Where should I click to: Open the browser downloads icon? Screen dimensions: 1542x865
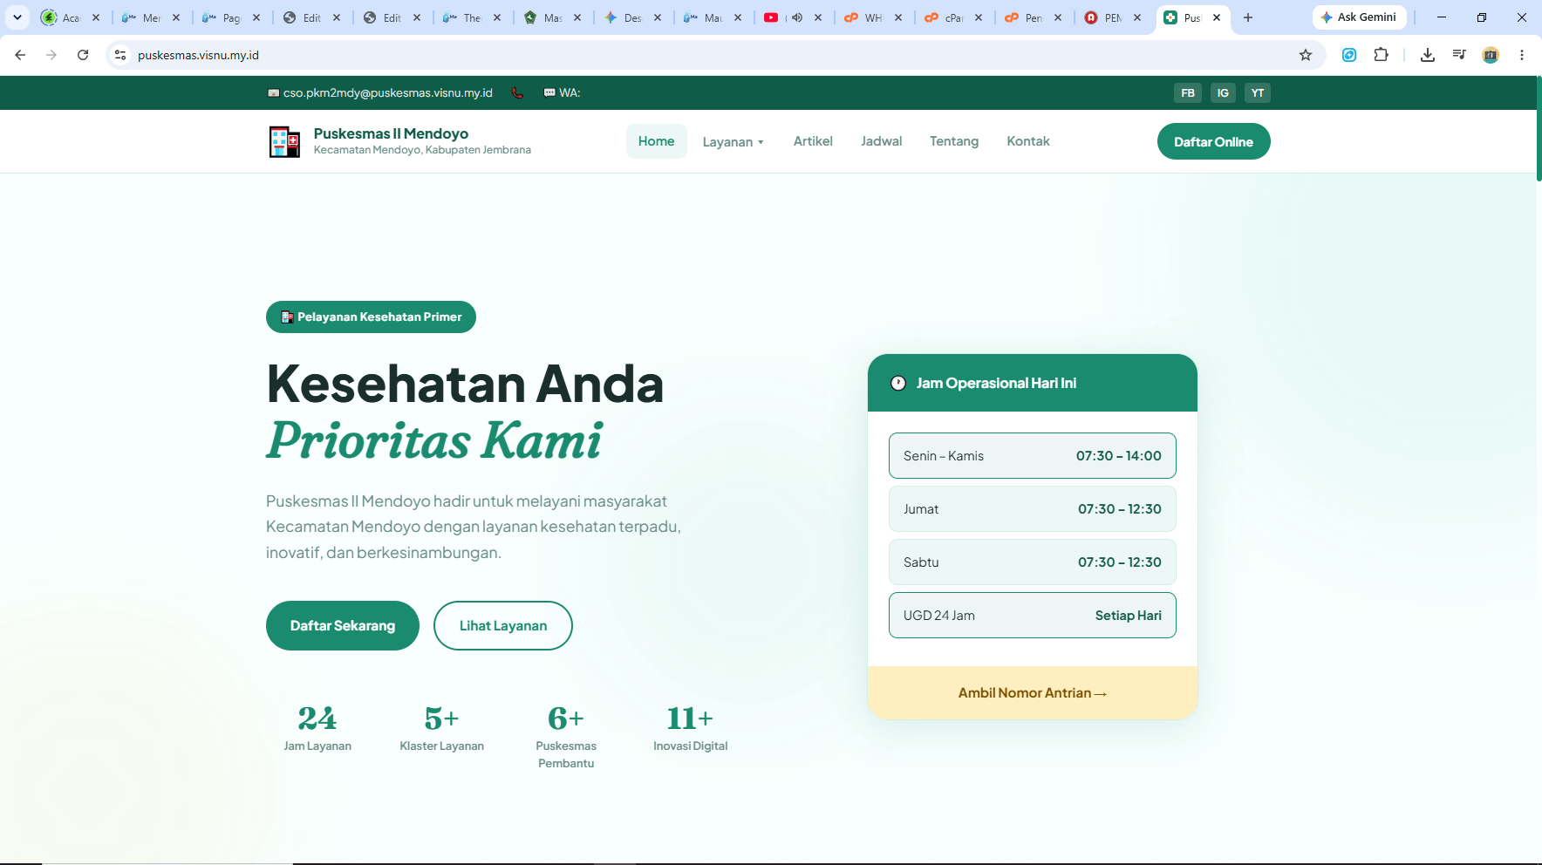[x=1427, y=55]
